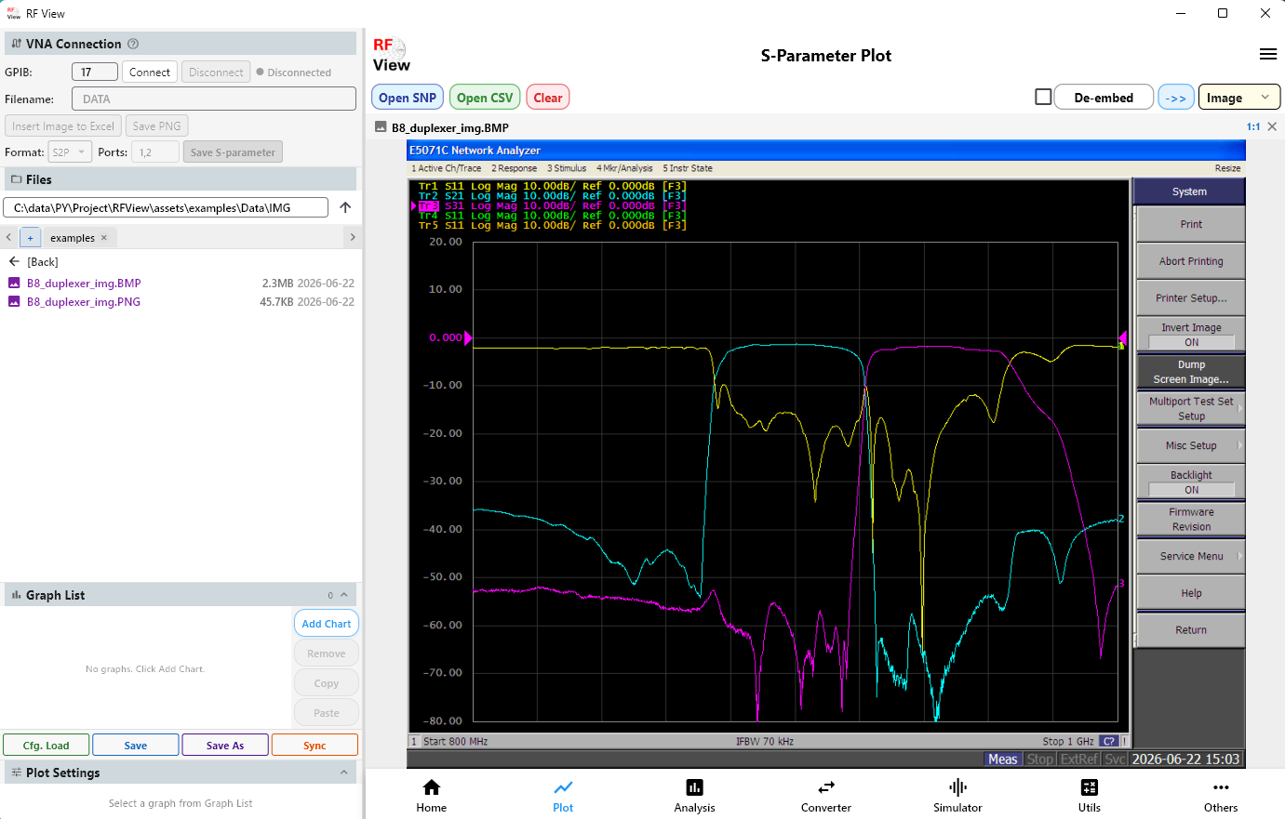
Task: Open the hamburger menu icon
Action: [x=1267, y=54]
